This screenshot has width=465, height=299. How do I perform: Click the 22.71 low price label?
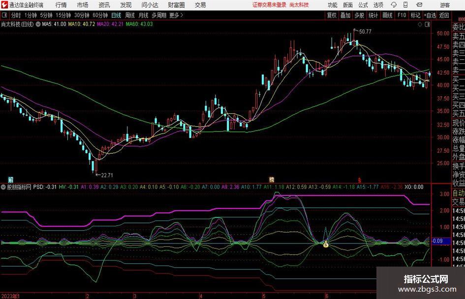click(107, 175)
